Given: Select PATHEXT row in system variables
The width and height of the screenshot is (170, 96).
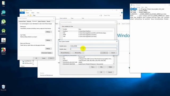Looking at the screenshot, I should (88, 61).
